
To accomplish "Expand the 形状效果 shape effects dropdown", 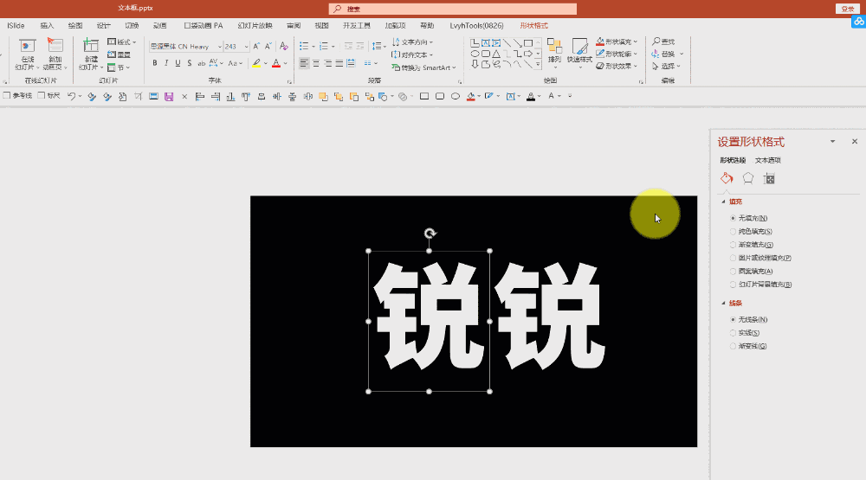I will pyautogui.click(x=636, y=67).
